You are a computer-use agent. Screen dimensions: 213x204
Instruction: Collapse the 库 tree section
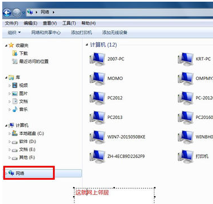(6, 77)
